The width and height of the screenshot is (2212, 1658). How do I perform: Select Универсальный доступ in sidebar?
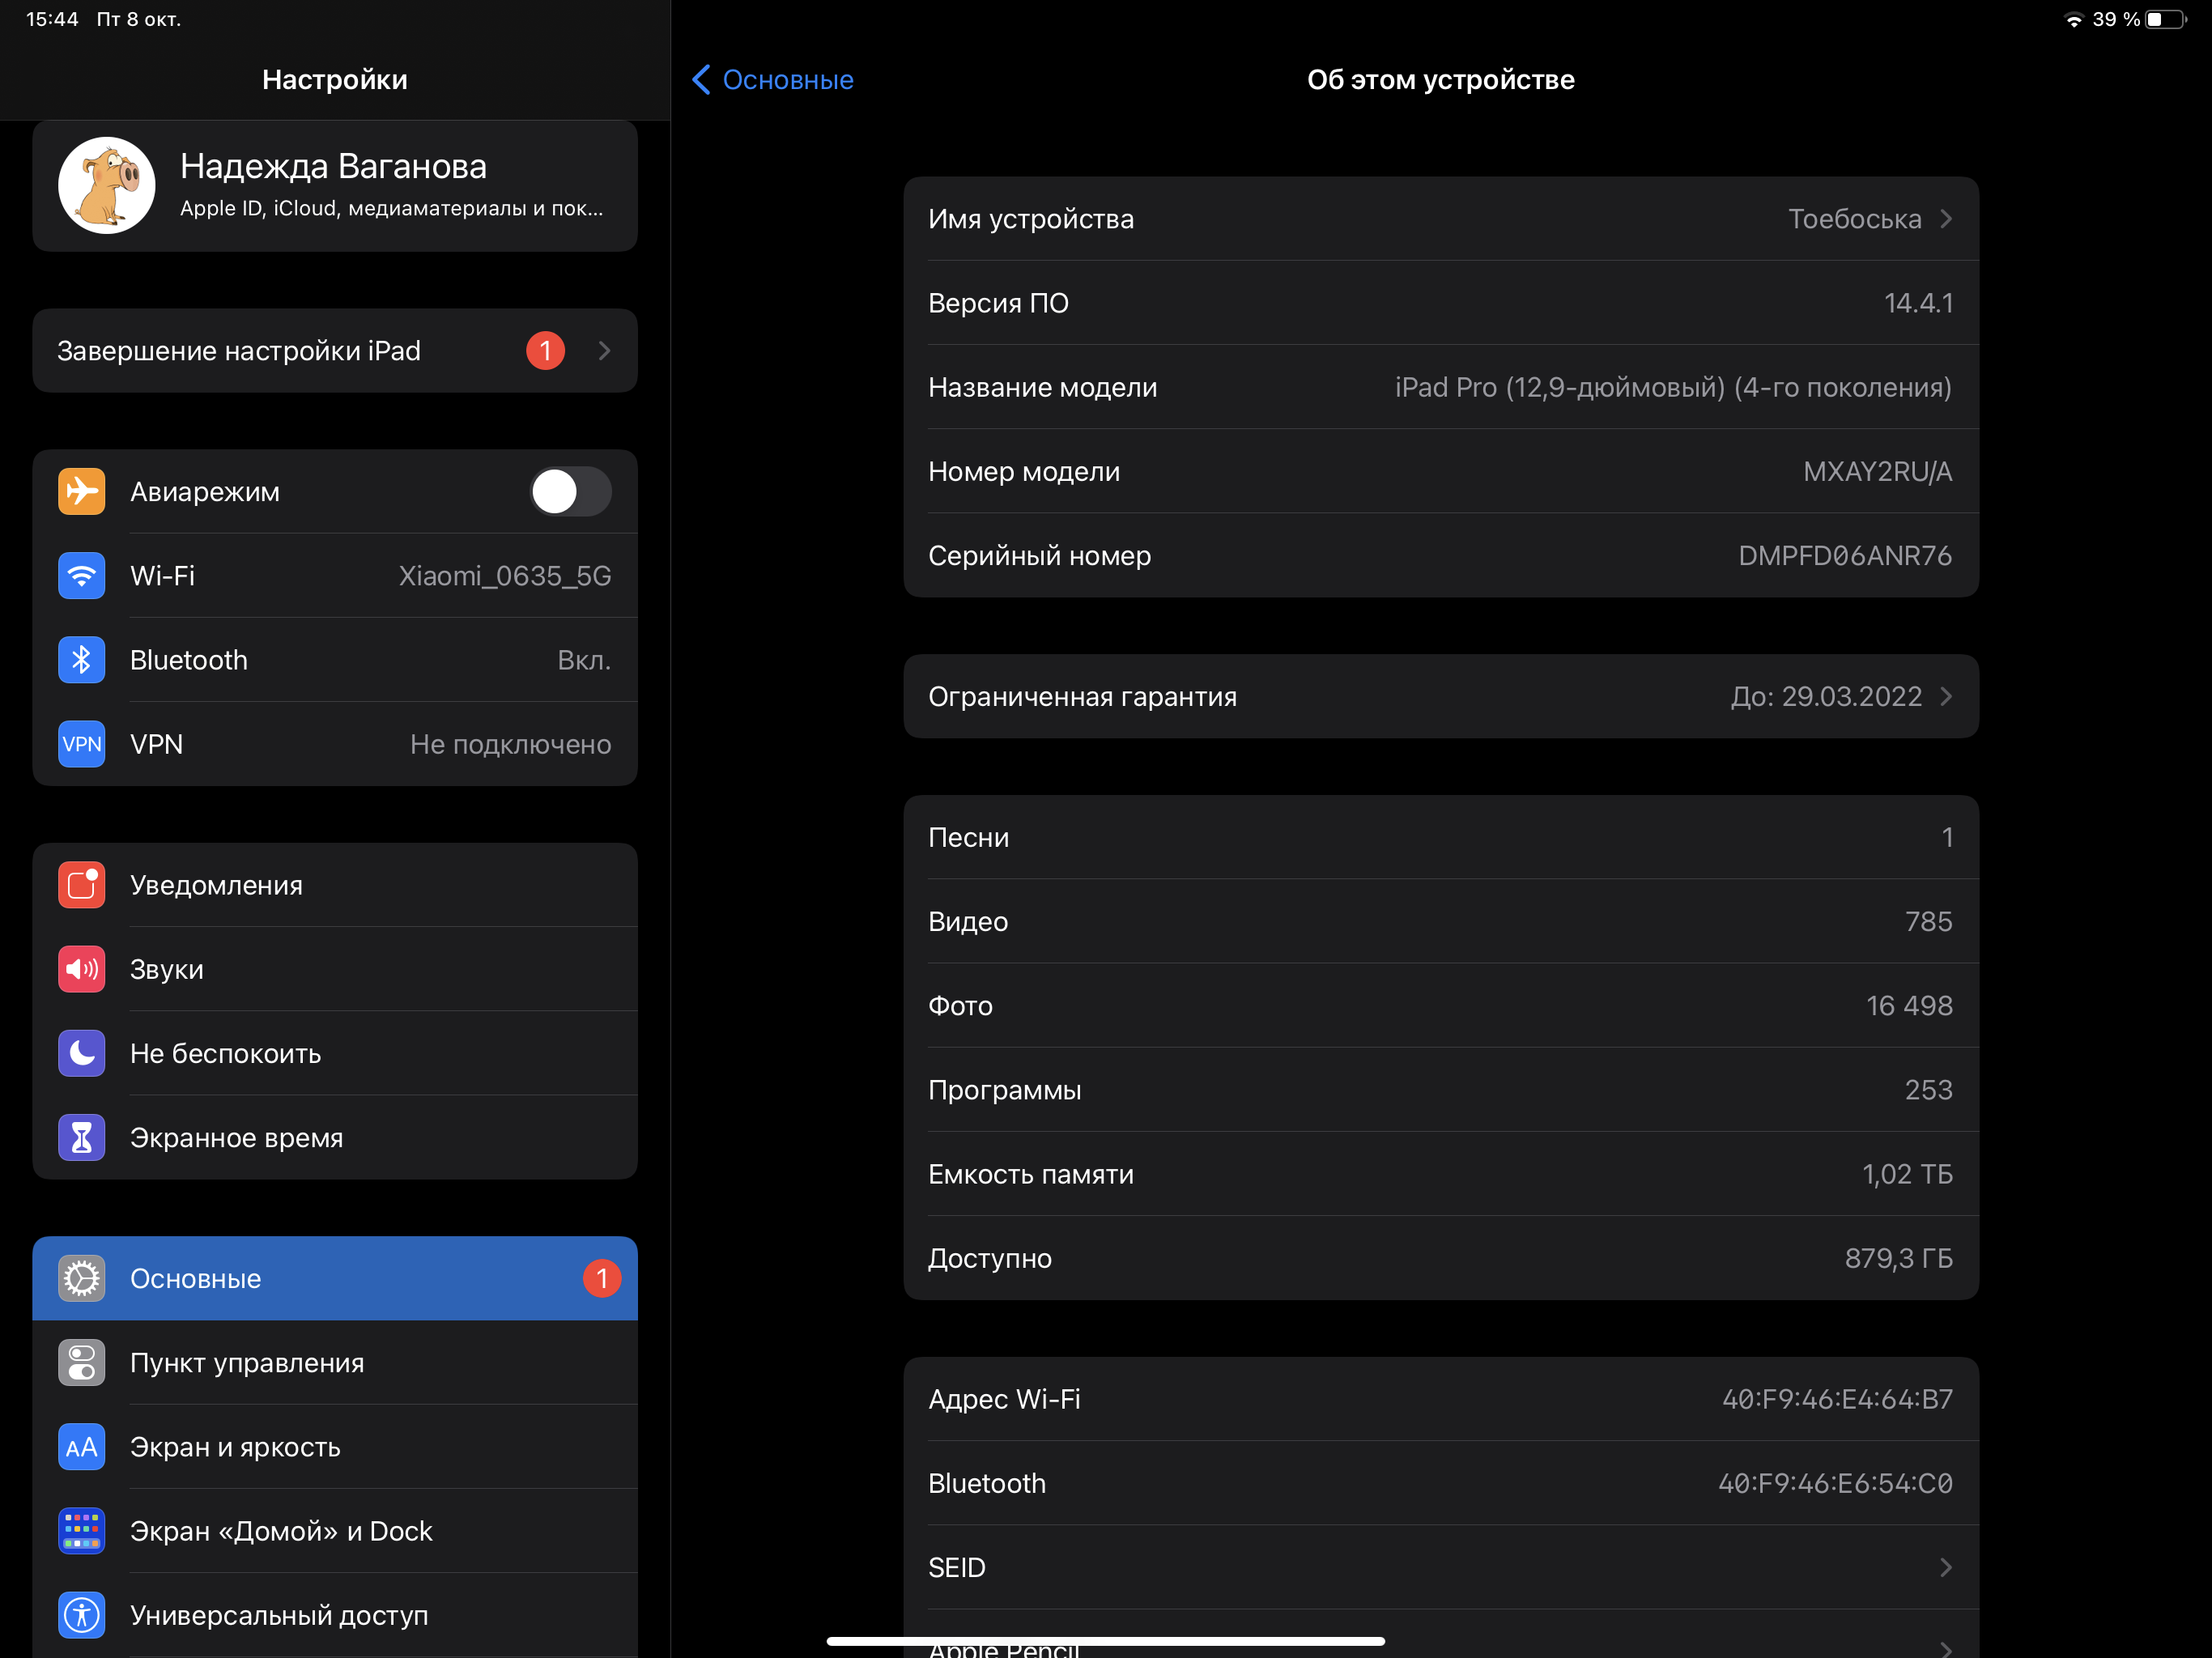pos(335,1615)
